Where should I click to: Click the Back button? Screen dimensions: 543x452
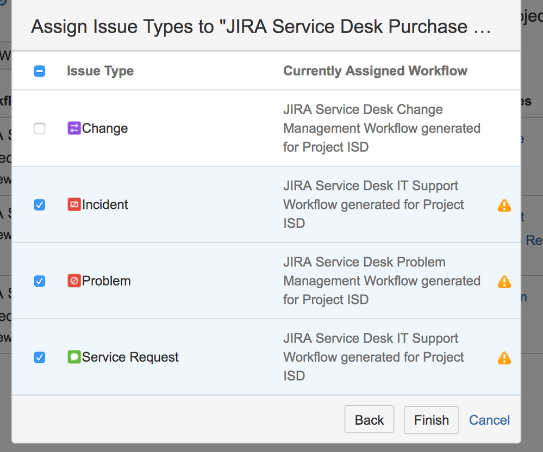coord(369,420)
